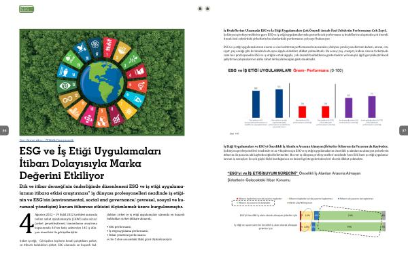Click the first round icon at the top center
The height and width of the screenshot is (261, 408).
200,9
